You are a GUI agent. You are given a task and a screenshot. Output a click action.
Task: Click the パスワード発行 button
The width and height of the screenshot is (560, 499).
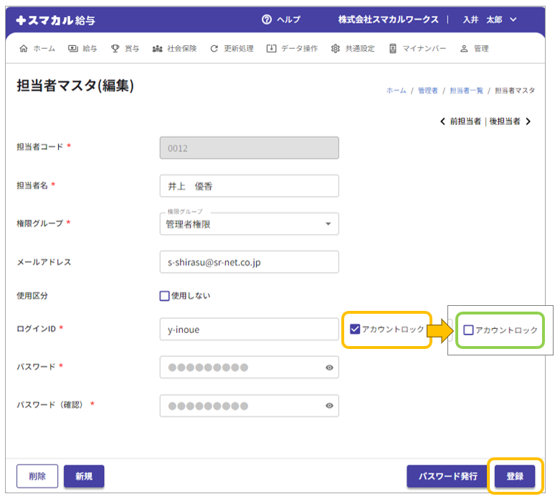447,476
